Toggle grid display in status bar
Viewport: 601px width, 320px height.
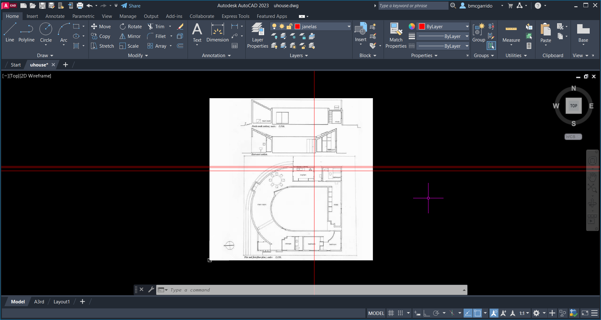[x=391, y=313]
